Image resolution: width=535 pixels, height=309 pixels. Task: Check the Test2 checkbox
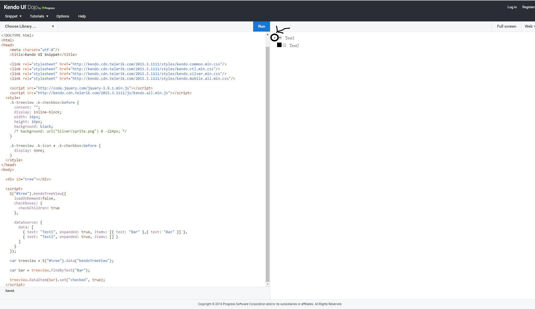click(x=284, y=45)
